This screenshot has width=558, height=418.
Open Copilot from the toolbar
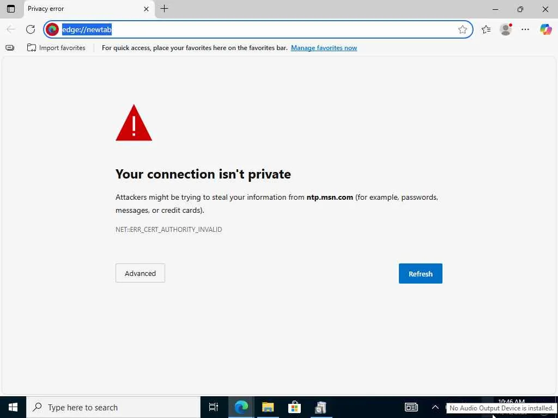click(545, 29)
